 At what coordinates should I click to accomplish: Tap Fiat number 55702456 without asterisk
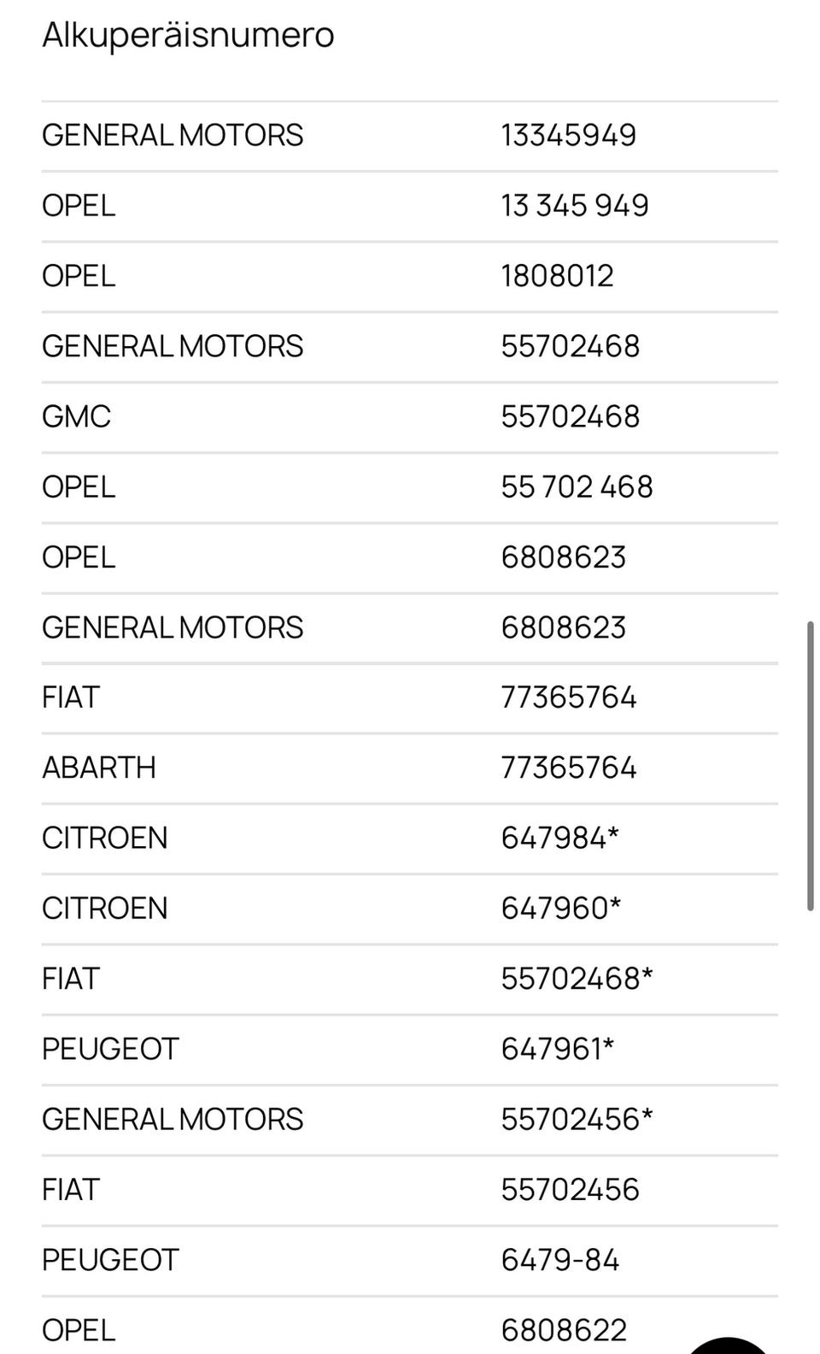(570, 1189)
